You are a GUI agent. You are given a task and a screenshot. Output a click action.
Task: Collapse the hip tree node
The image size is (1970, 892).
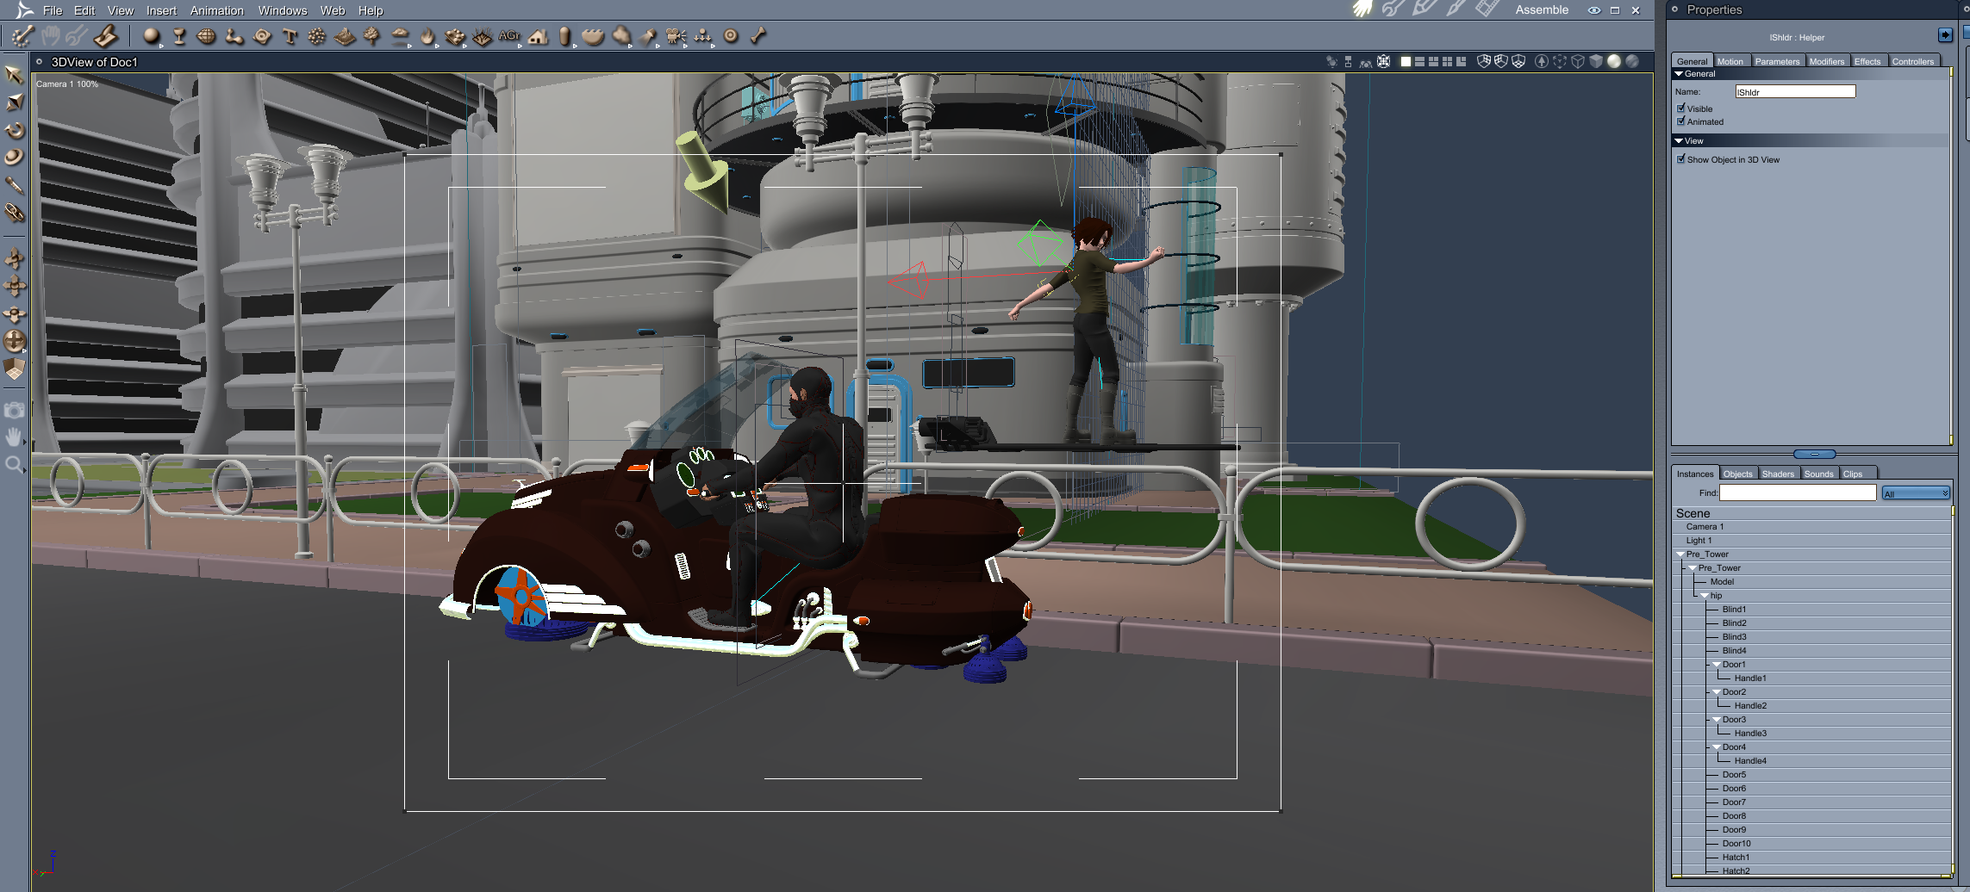click(1705, 596)
